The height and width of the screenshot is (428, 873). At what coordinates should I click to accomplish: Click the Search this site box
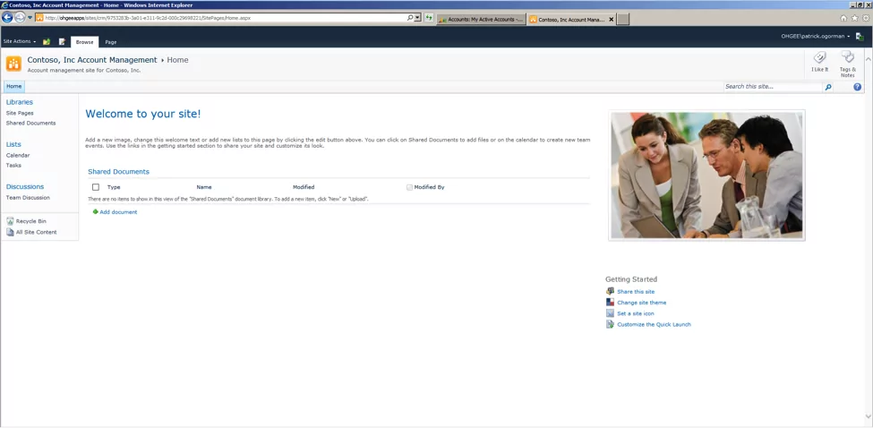click(x=773, y=86)
